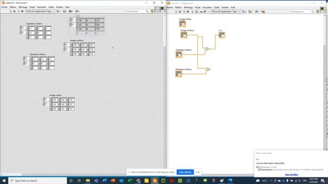Click first cell of Opérateur Sobel y array
The image size is (328, 184).
tap(35, 59)
